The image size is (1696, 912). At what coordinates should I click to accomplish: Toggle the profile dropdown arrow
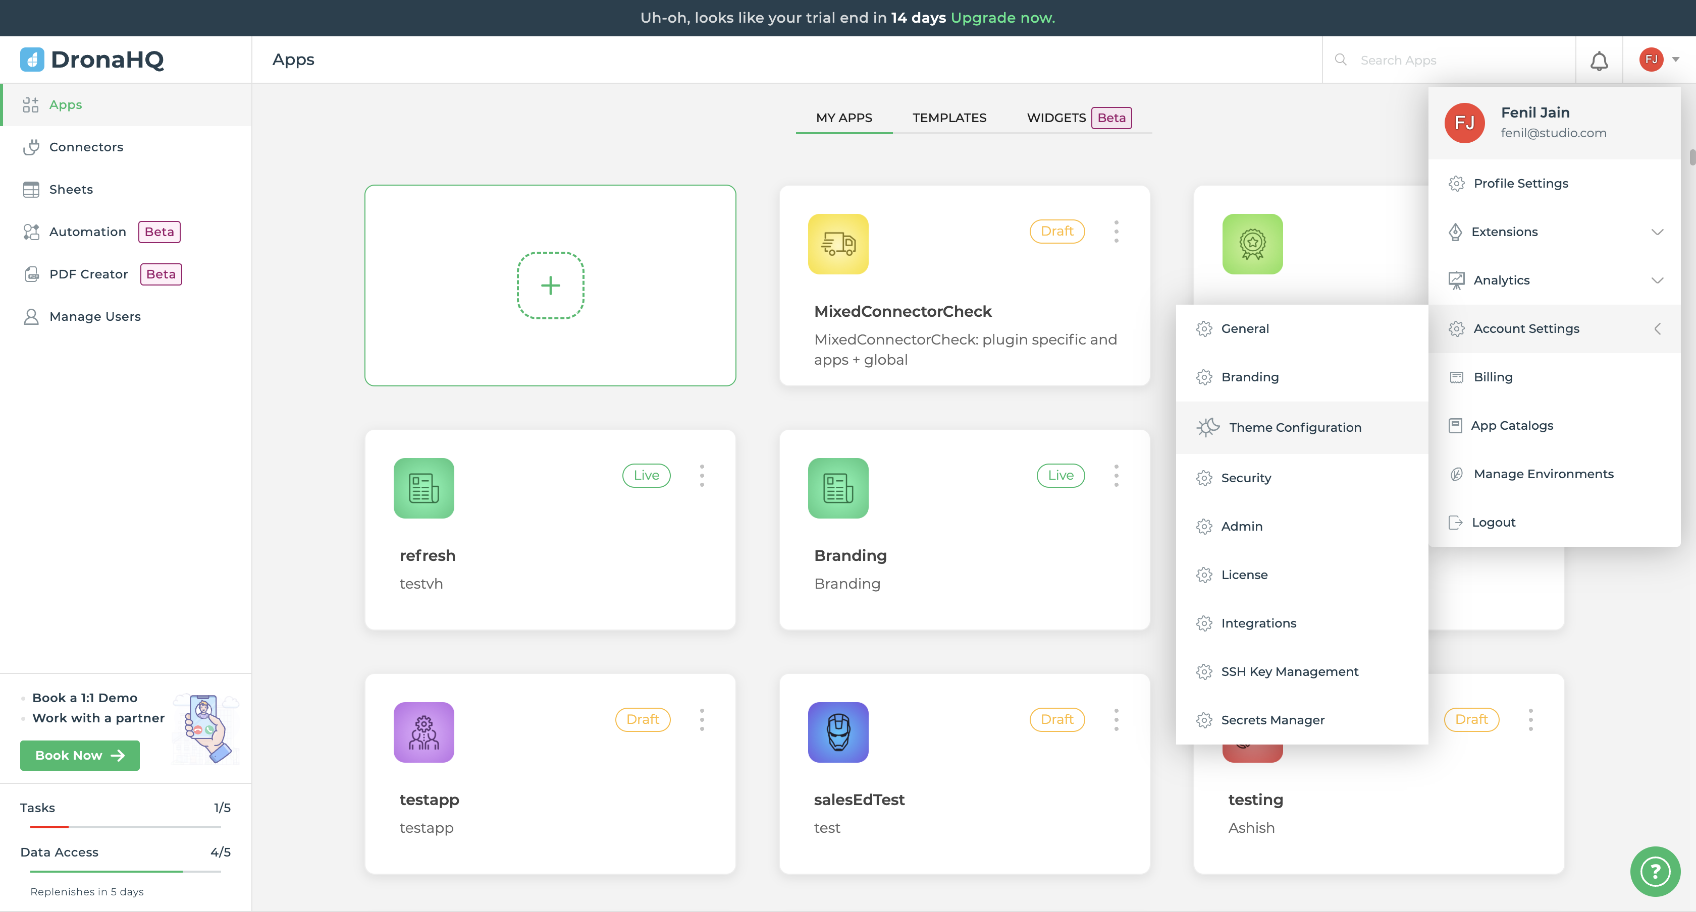click(1676, 59)
